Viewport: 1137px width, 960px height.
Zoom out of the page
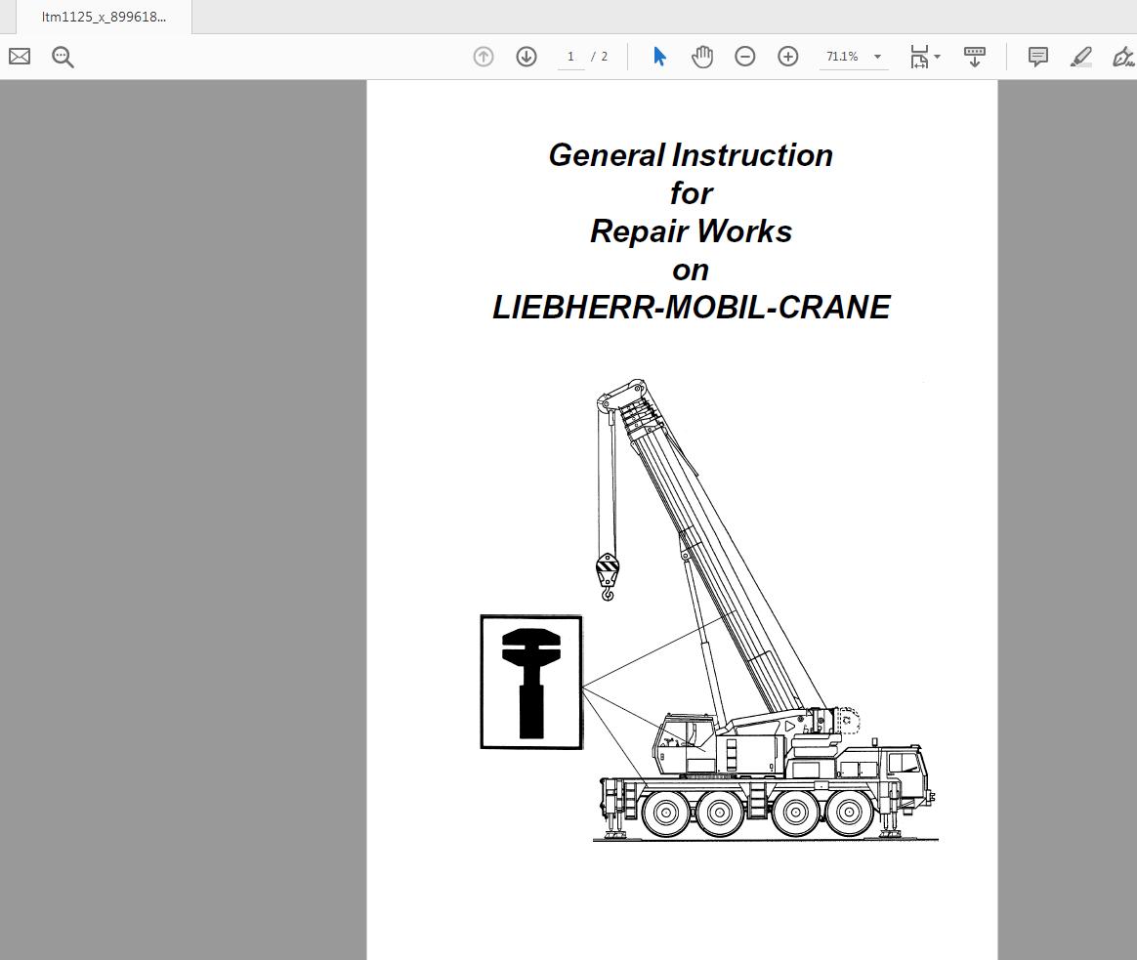pos(744,56)
